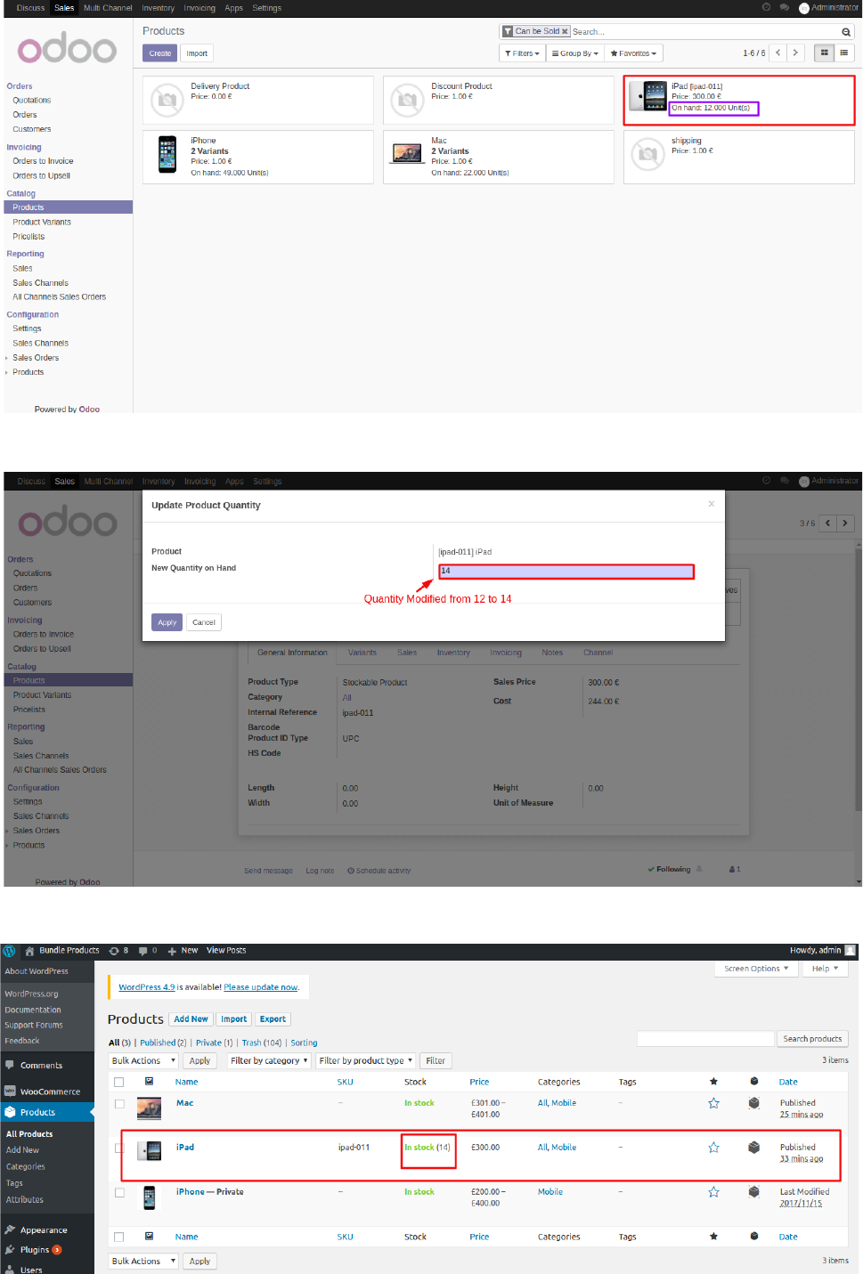Cancel the Update Product Quantity dialog

click(204, 622)
